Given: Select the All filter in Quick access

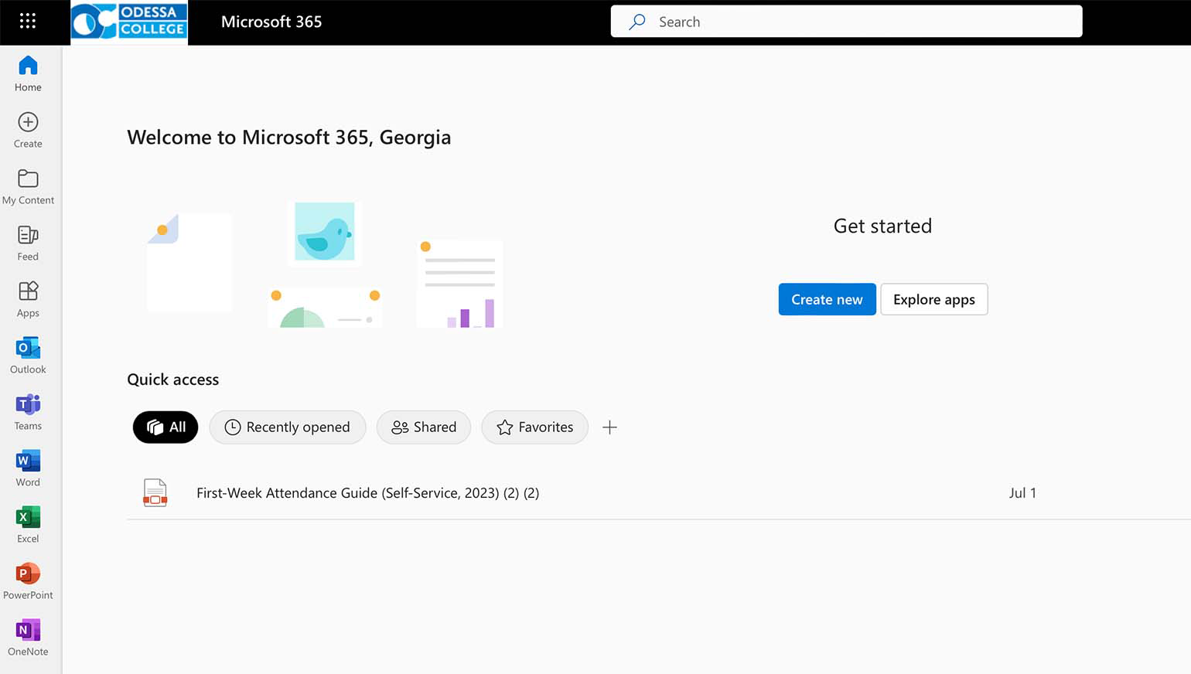Looking at the screenshot, I should tap(166, 427).
